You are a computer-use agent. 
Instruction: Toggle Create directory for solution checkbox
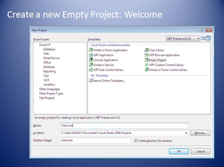coord(136,141)
